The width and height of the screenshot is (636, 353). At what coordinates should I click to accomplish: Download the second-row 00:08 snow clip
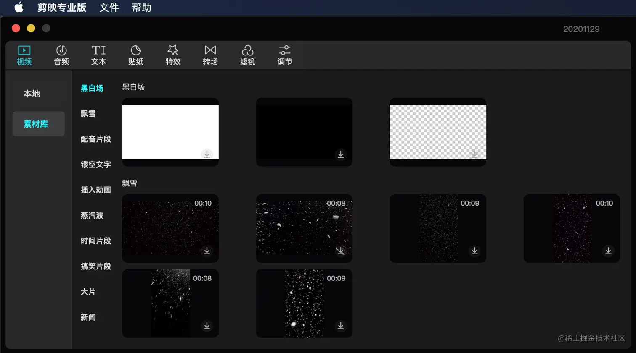point(207,326)
